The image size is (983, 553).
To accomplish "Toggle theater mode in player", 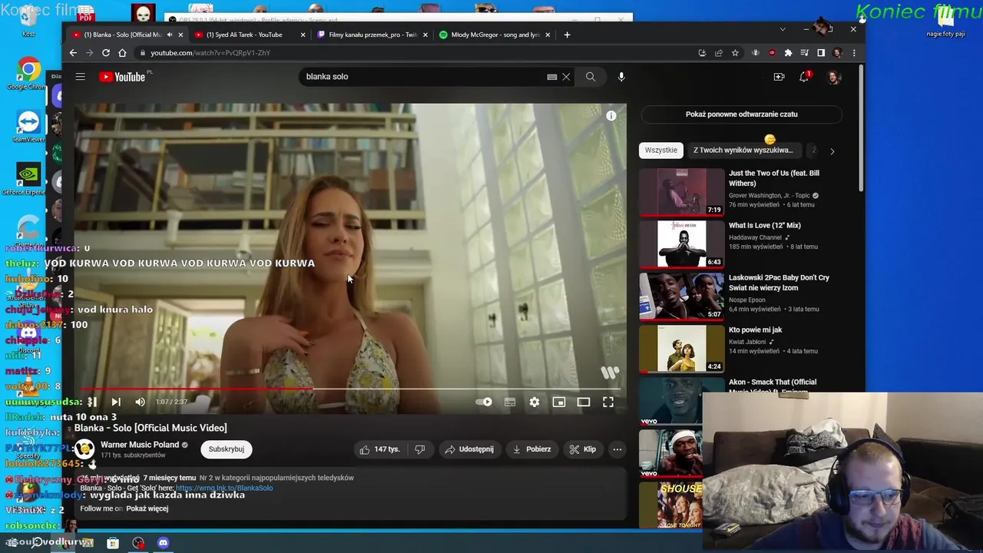I will [584, 402].
